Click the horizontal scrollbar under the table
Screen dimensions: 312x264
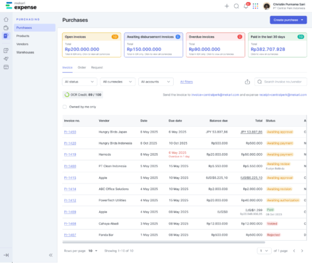click(163, 242)
